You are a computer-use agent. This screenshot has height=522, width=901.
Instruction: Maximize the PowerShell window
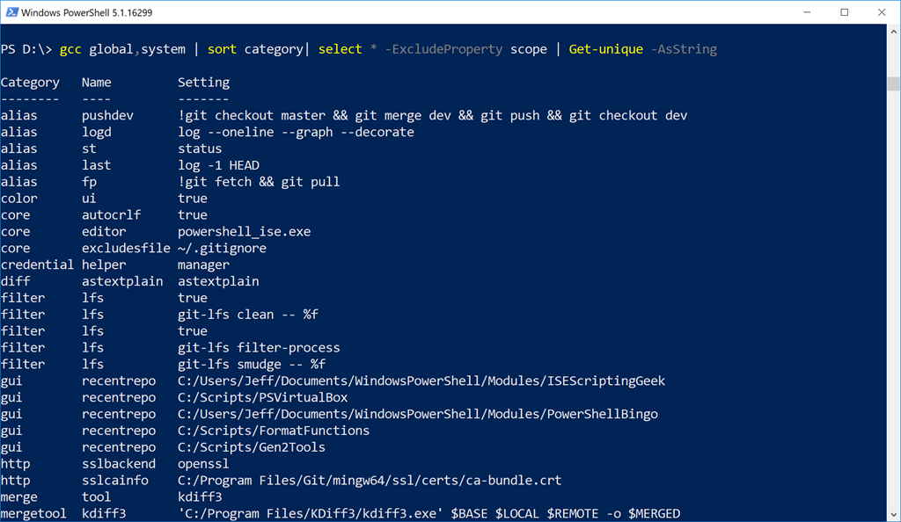coord(844,12)
